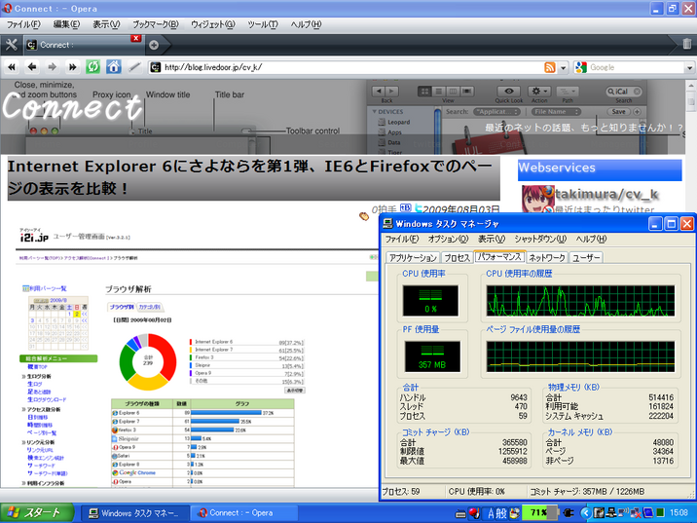This screenshot has height=523, width=697.
Task: Open the Opera panels wrench icon
Action: (11, 45)
